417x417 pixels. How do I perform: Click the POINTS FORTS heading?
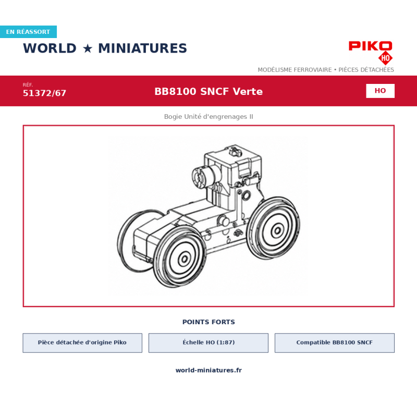(x=208, y=322)
